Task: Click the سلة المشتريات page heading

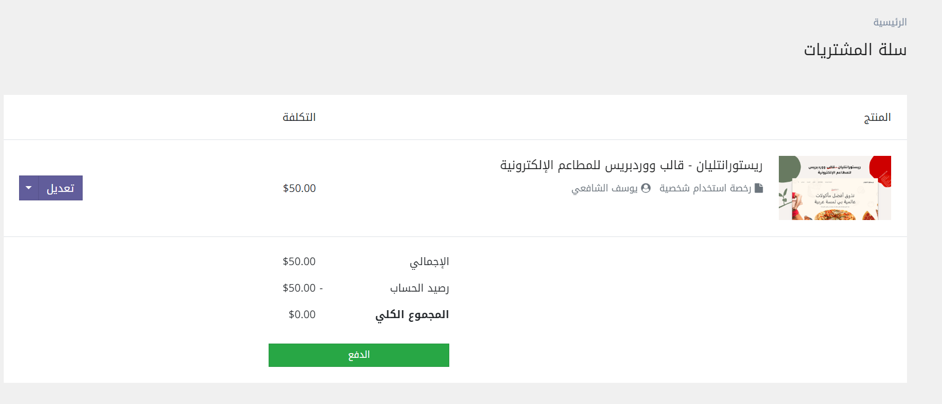Action: pyautogui.click(x=855, y=50)
